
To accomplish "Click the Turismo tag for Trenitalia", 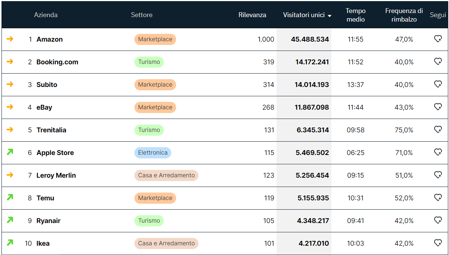I will pyautogui.click(x=149, y=130).
